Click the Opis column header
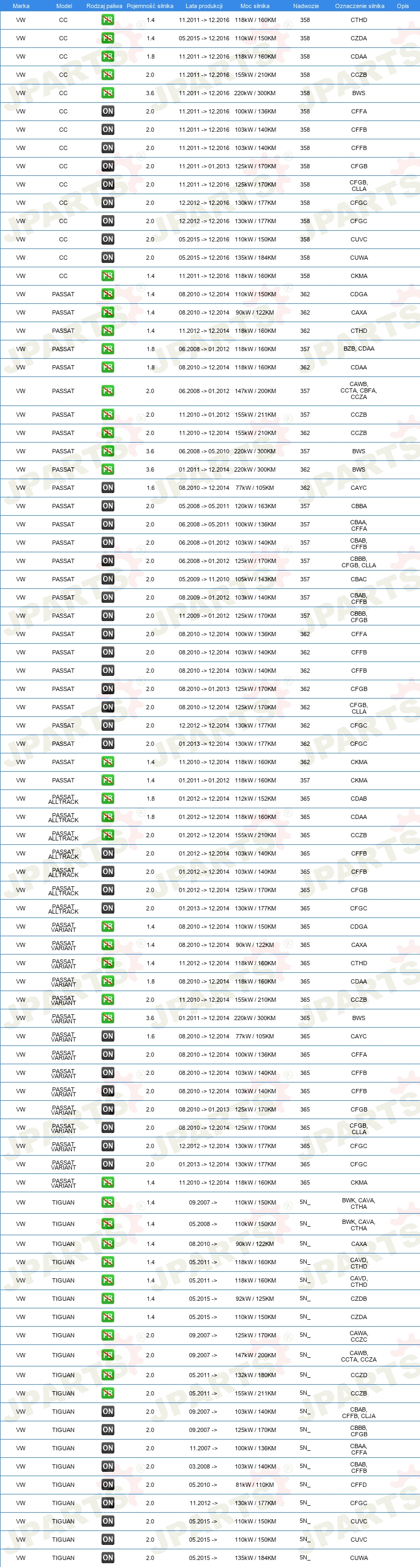This screenshot has width=420, height=1567. point(402,5)
